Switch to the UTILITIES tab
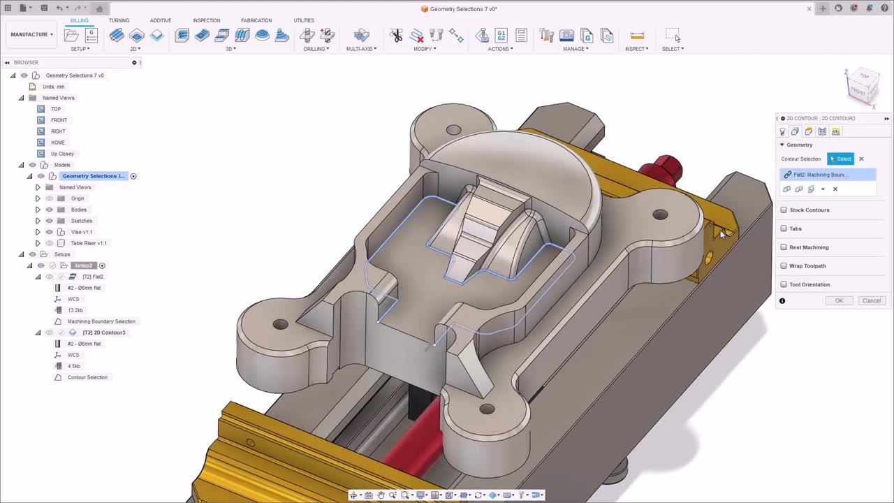 [x=304, y=20]
